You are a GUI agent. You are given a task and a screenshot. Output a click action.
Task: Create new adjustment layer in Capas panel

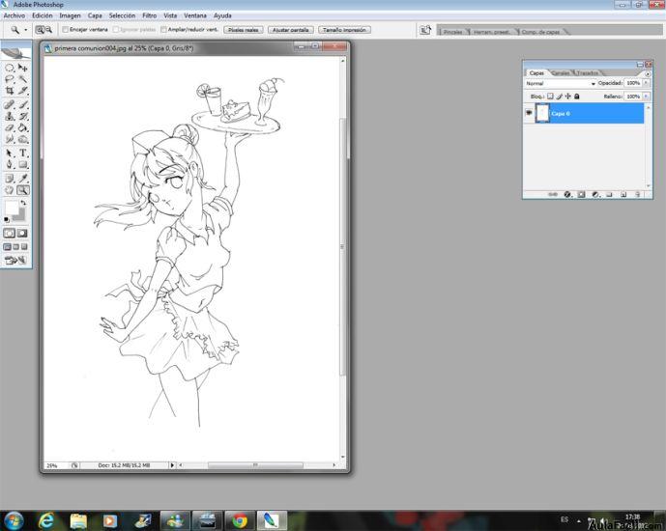click(x=595, y=194)
